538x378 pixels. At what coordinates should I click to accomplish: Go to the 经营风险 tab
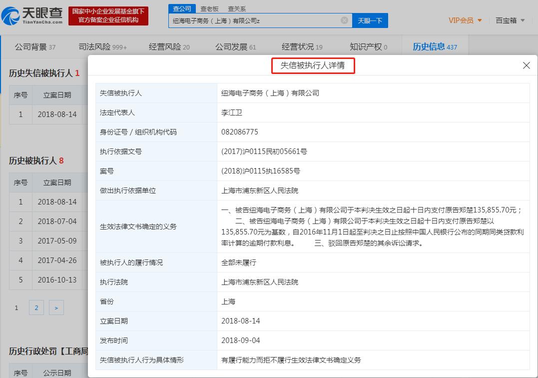169,47
